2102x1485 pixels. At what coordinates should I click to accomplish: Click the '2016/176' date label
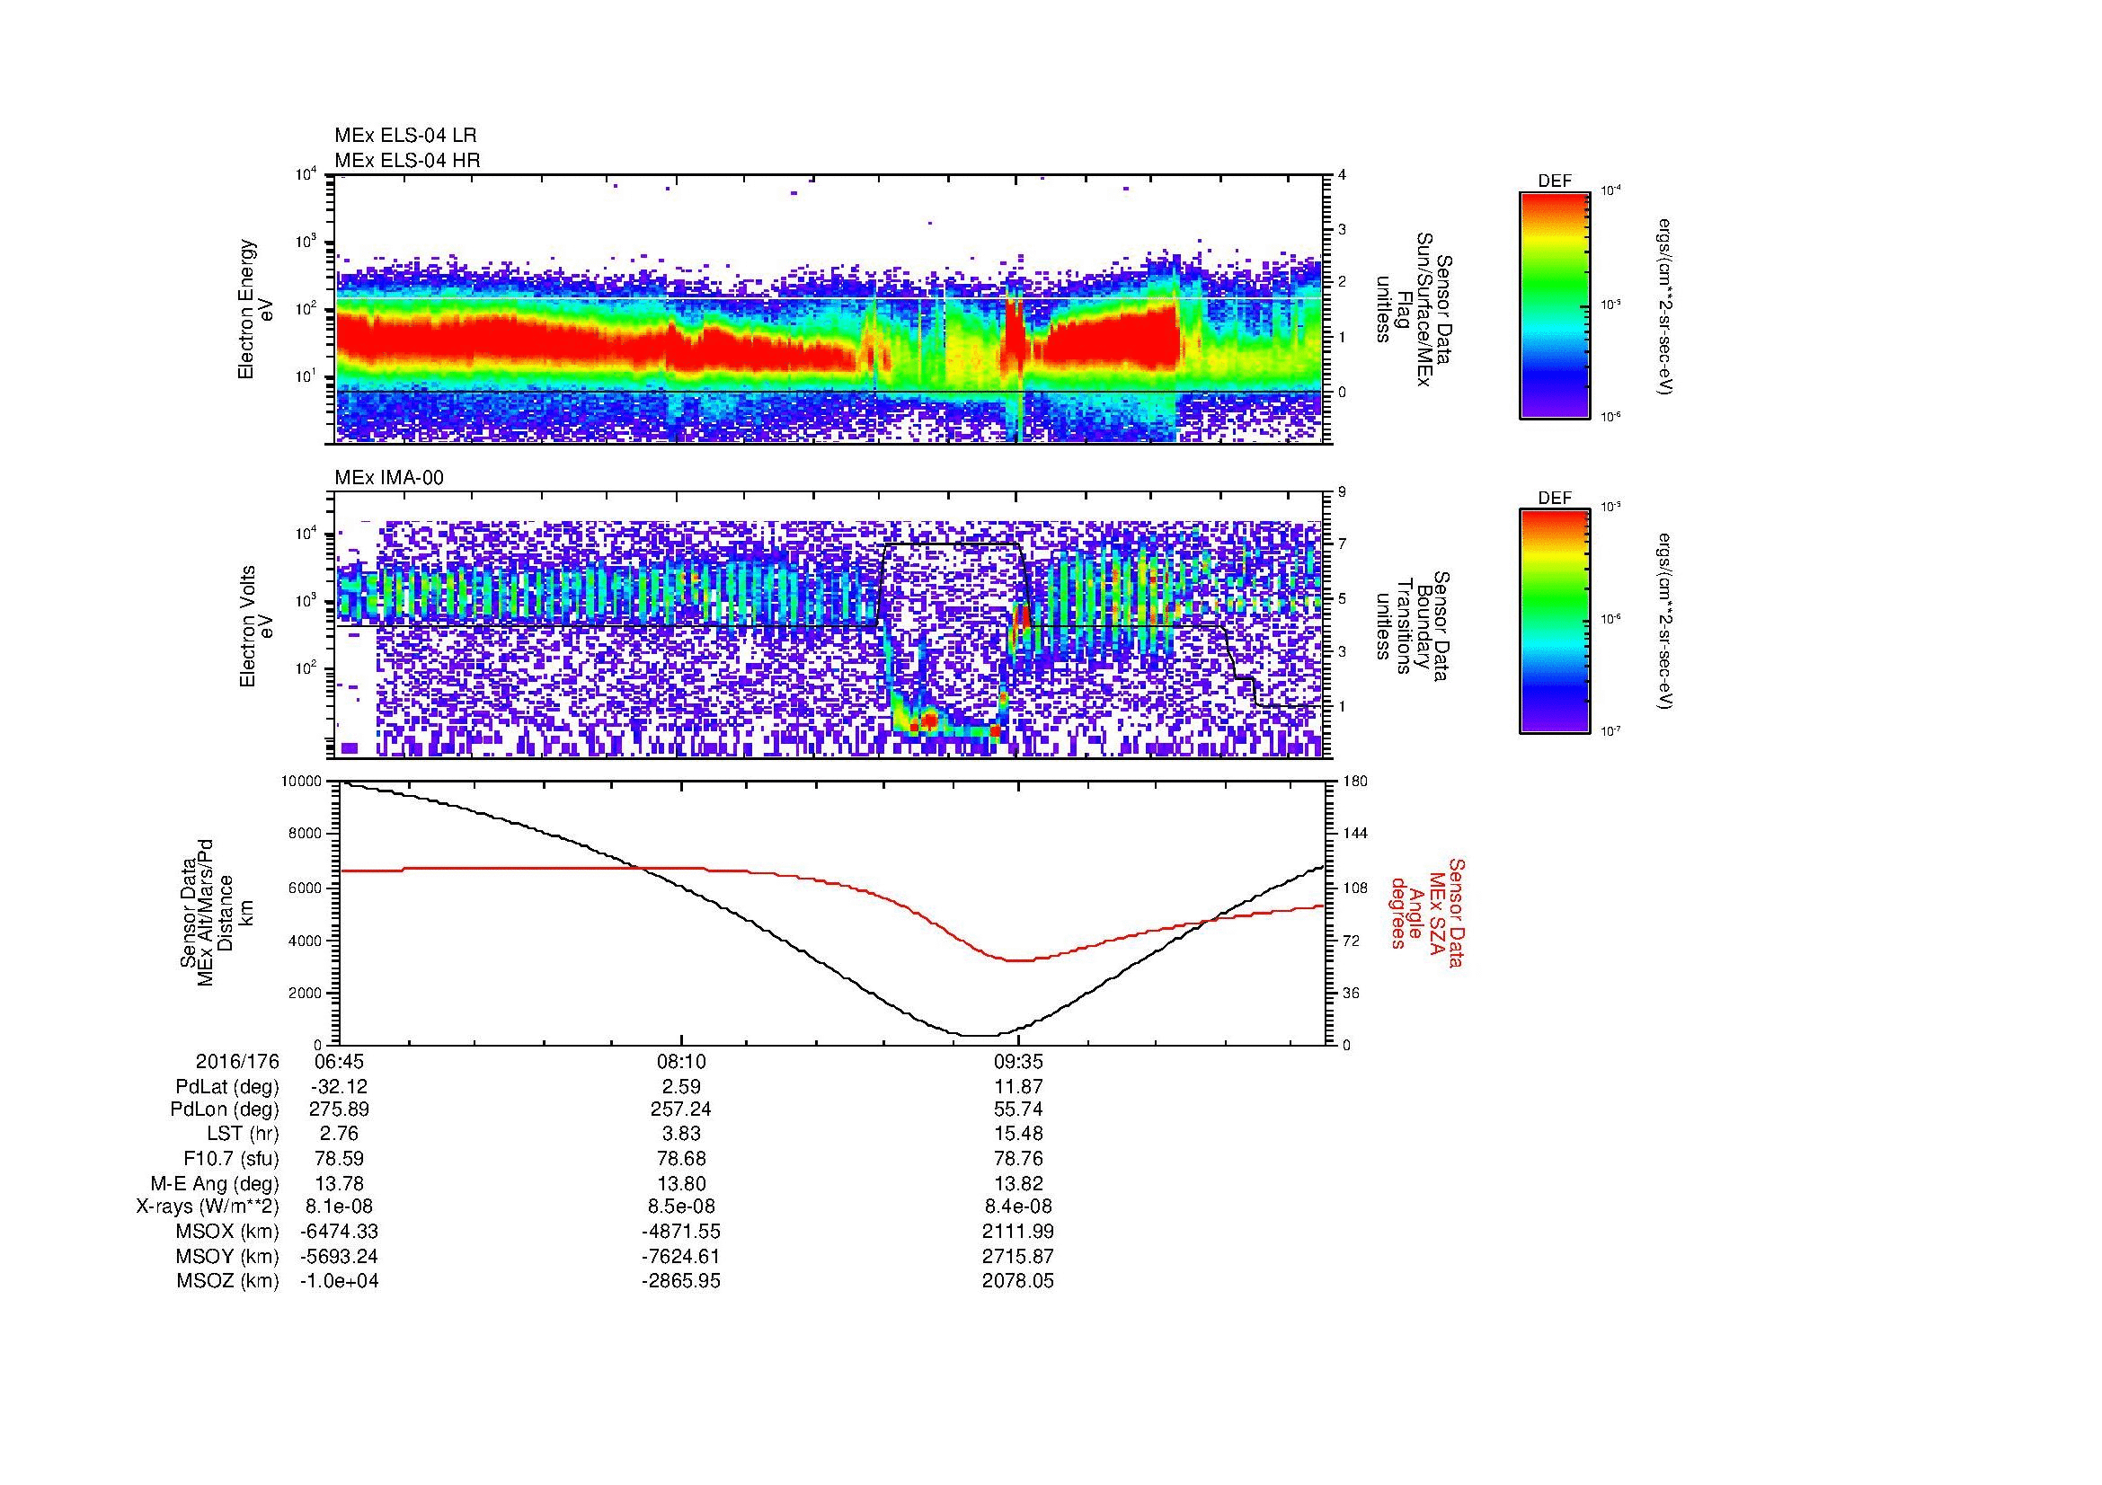pyautogui.click(x=237, y=1061)
